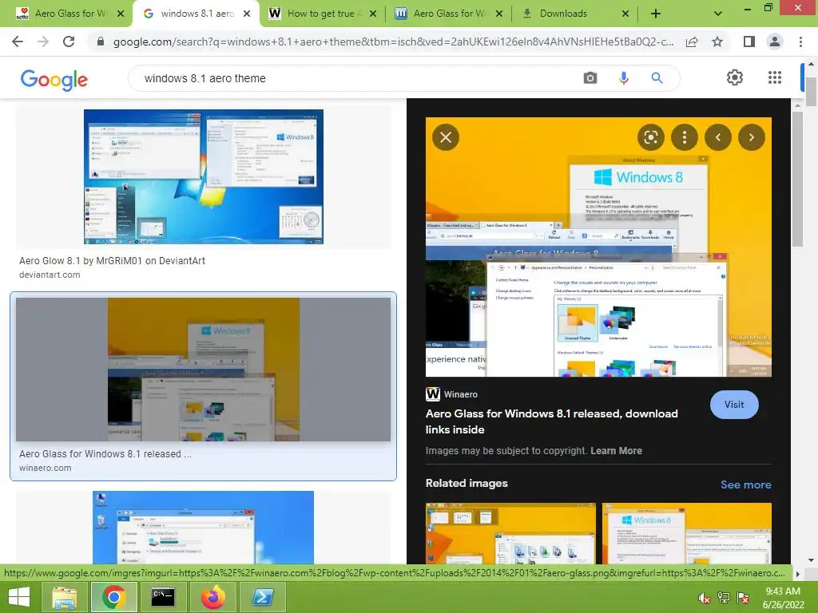Close the image preview panel
Viewport: 818px width, 613px height.
tap(446, 137)
